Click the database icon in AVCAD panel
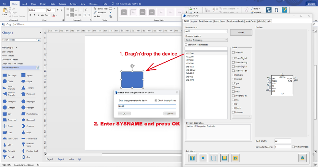Screen dimensions: 318x167 302,158
